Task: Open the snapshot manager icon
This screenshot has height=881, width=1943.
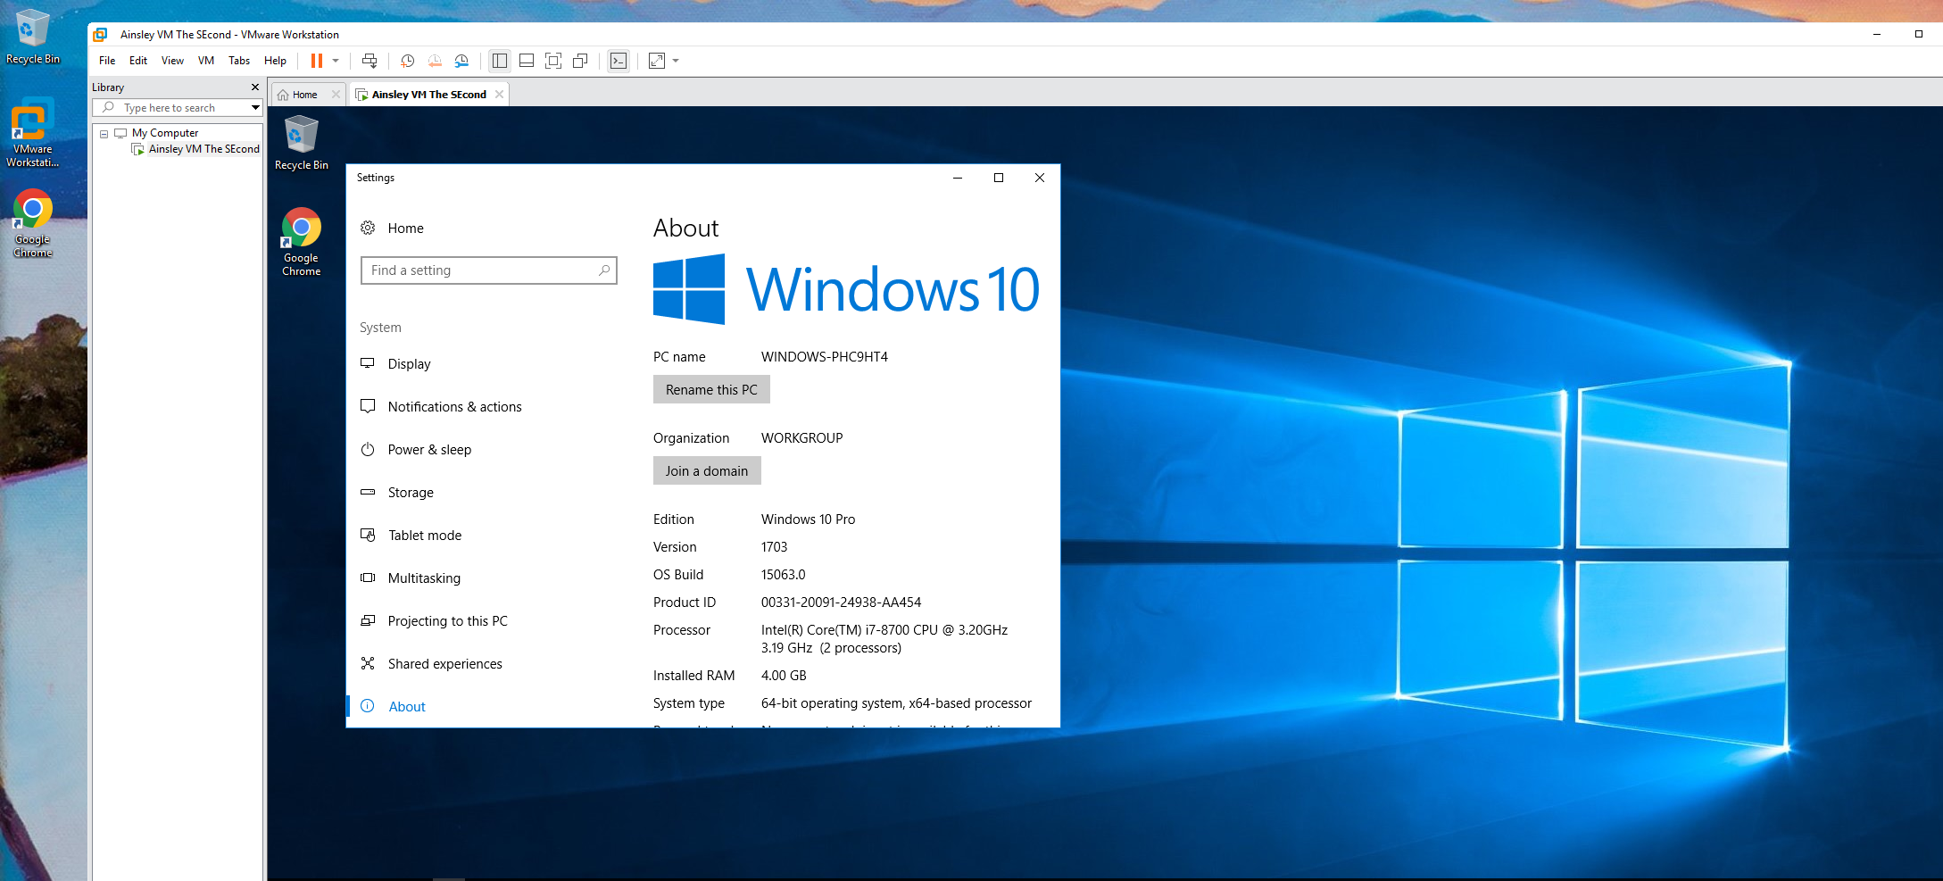Action: 461,61
